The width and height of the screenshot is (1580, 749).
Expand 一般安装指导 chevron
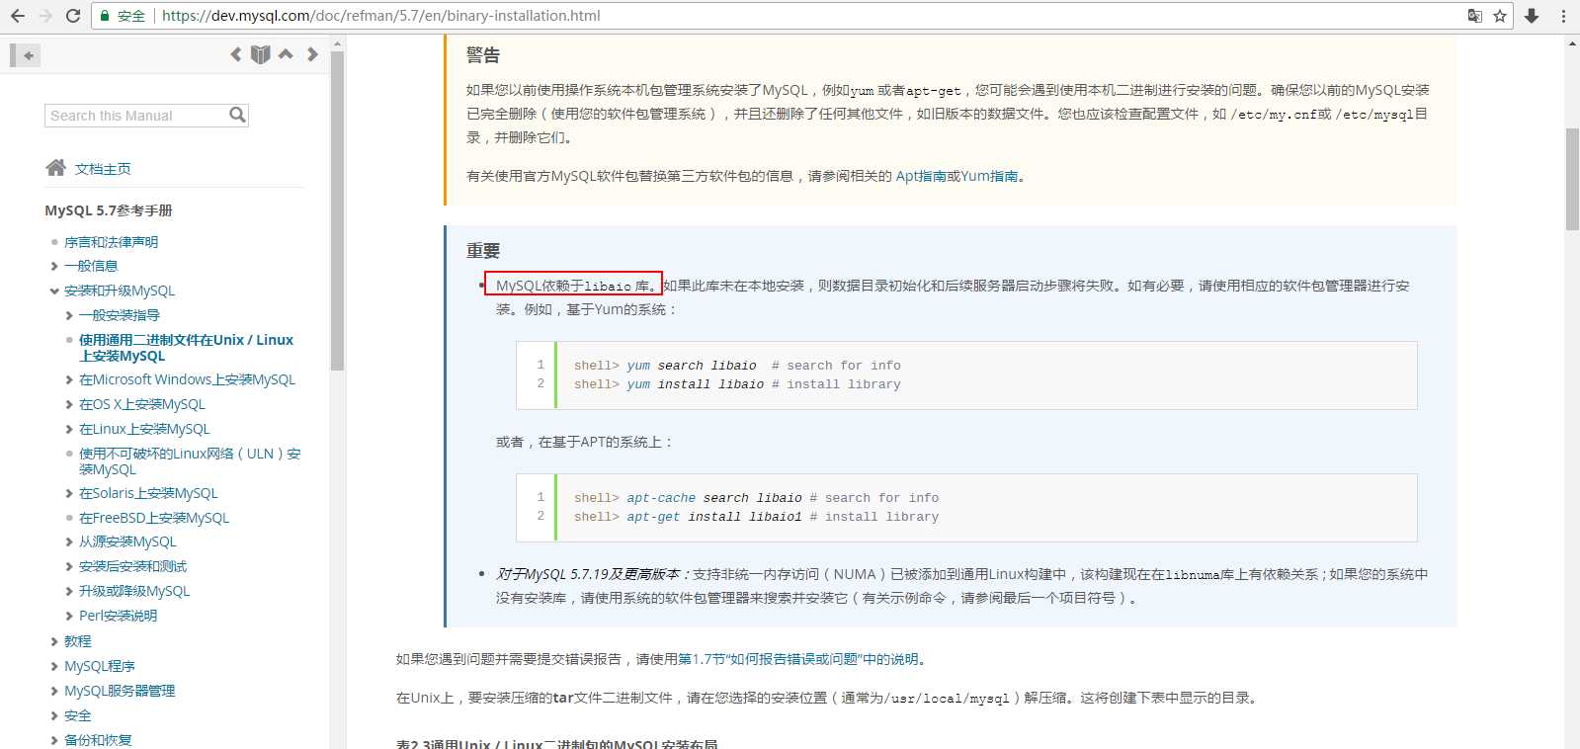click(x=69, y=315)
